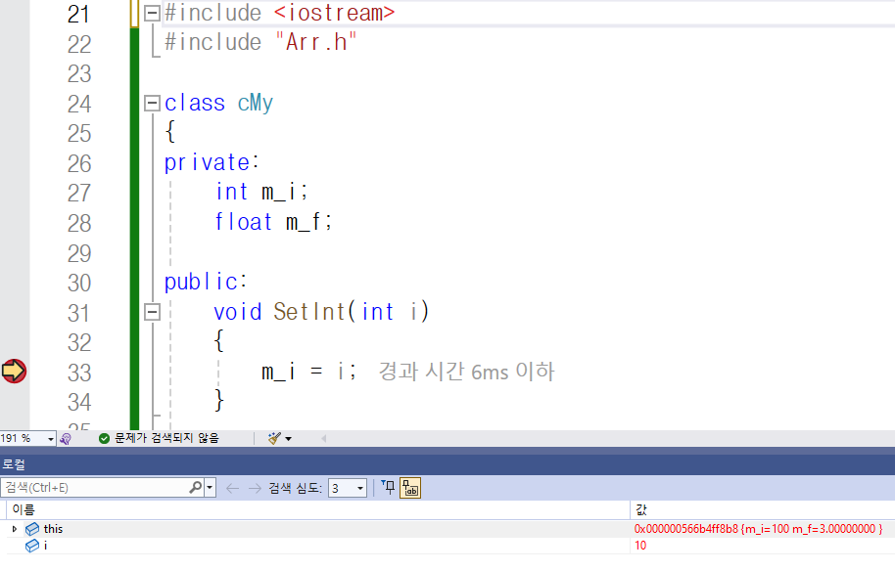Click the cube icon of the 'this' variable

pos(32,529)
